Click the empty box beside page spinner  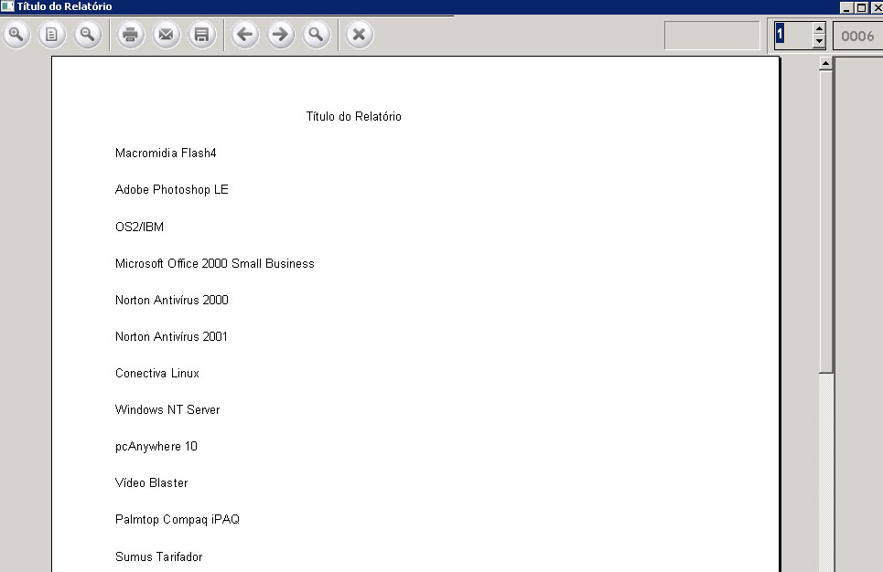coord(712,36)
